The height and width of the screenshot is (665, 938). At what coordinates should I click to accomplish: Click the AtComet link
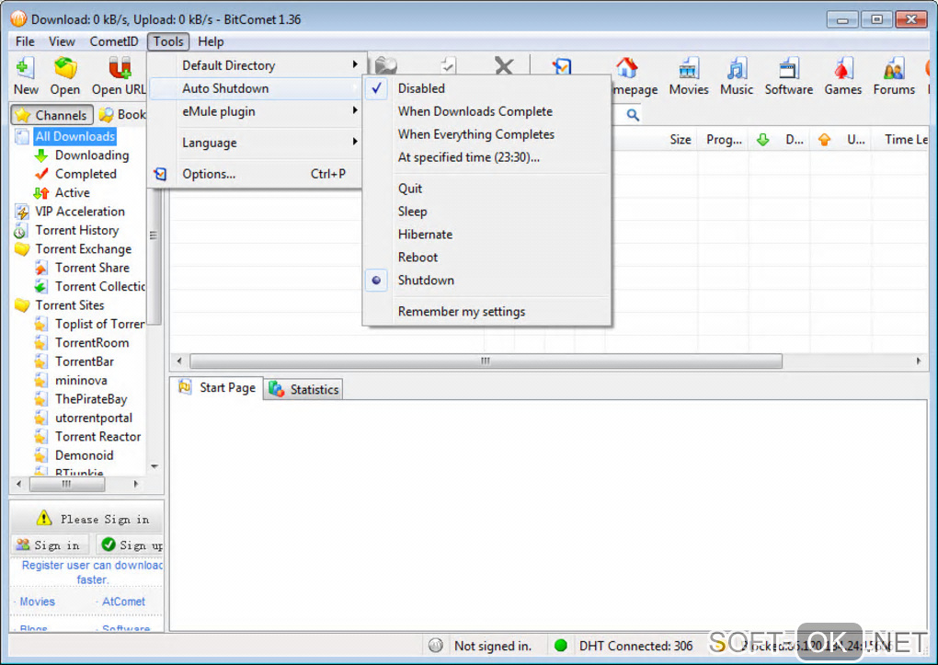pos(123,602)
